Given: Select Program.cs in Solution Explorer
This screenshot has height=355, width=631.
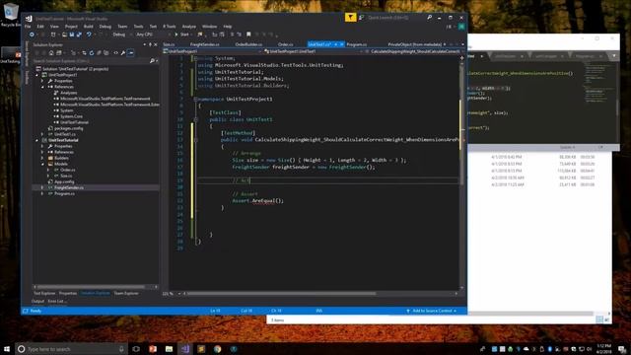Looking at the screenshot, I should (x=64, y=193).
